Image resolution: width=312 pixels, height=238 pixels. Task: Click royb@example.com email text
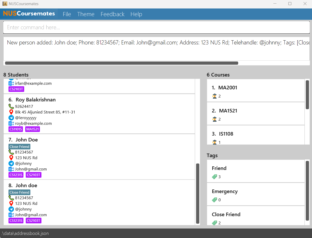click(x=33, y=123)
